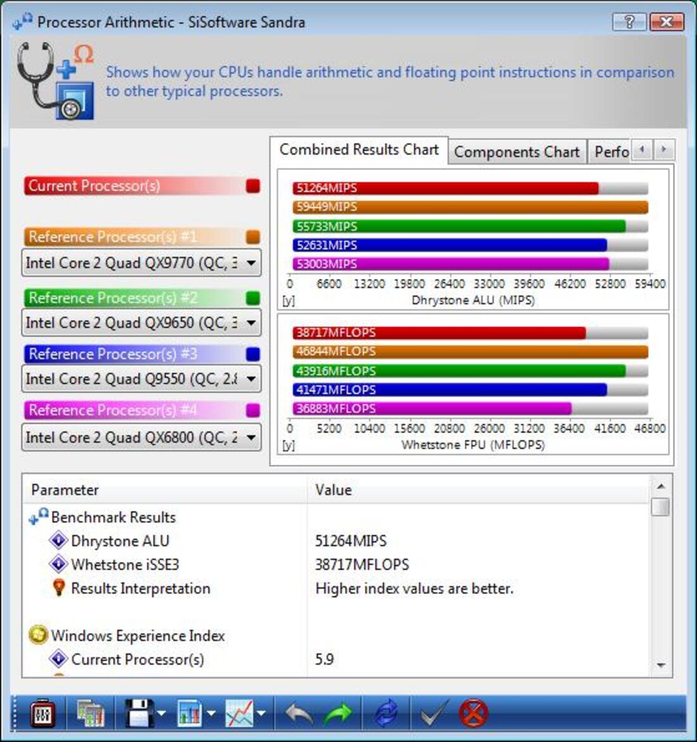Click the benchmark options toolbar icon
The height and width of the screenshot is (742, 697).
coord(42,713)
